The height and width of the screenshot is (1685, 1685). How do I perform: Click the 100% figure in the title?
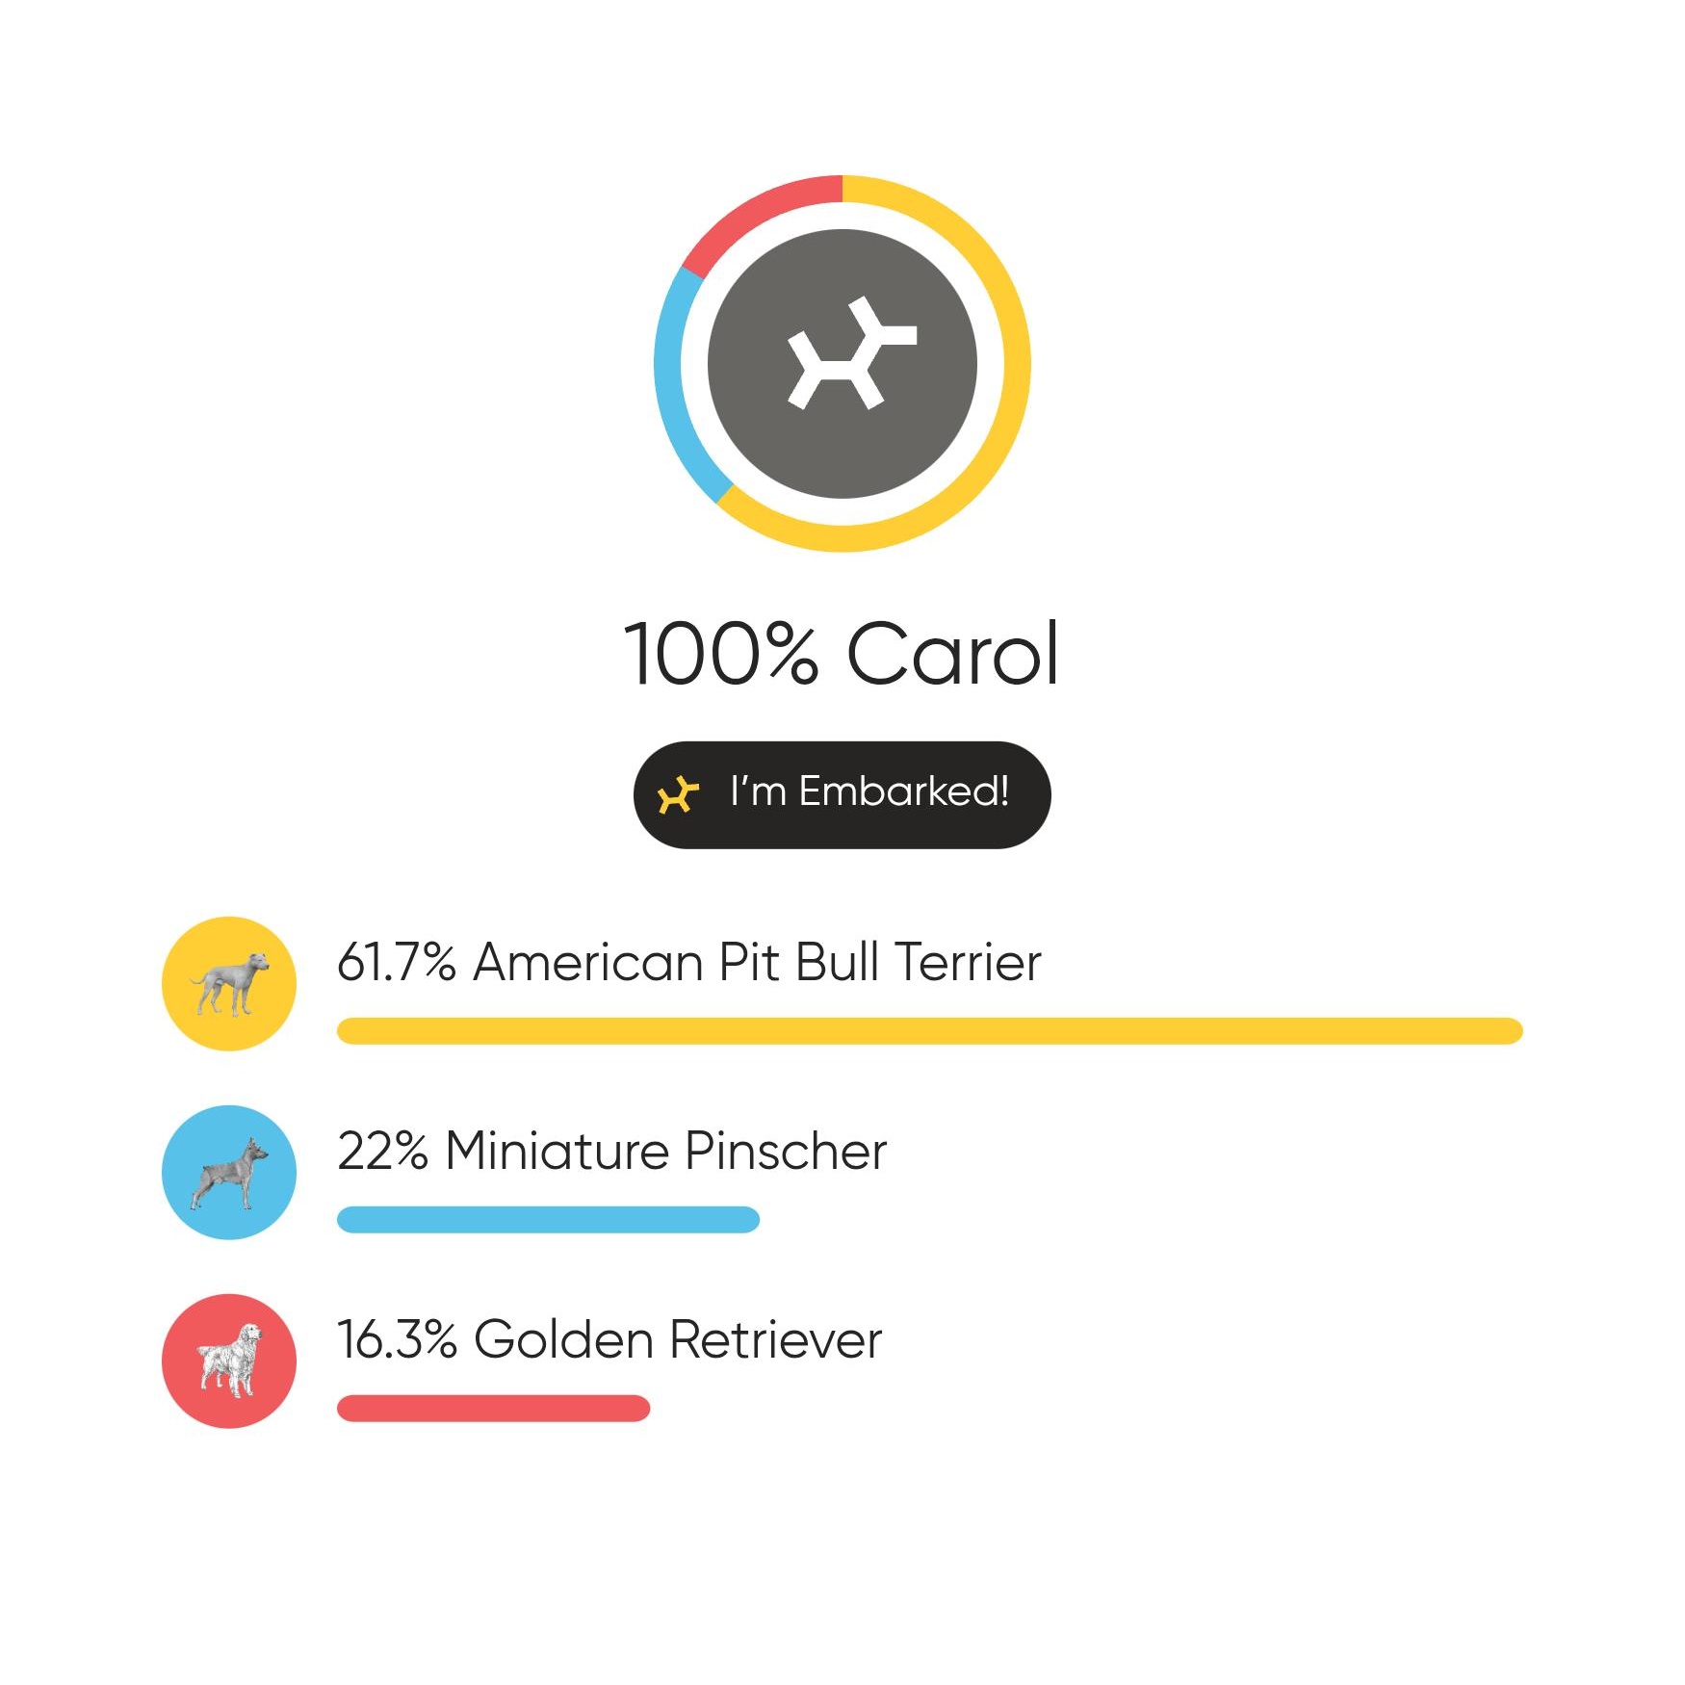click(x=722, y=654)
